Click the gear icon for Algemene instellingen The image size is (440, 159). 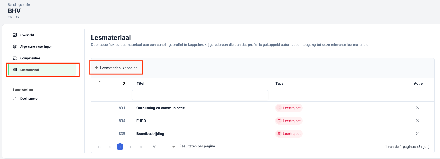[x=15, y=47]
